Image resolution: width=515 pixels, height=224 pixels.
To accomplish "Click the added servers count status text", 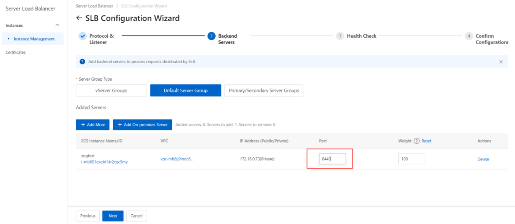I will click(226, 125).
